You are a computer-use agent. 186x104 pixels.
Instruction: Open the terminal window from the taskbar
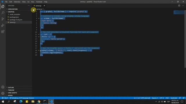[45, 101]
